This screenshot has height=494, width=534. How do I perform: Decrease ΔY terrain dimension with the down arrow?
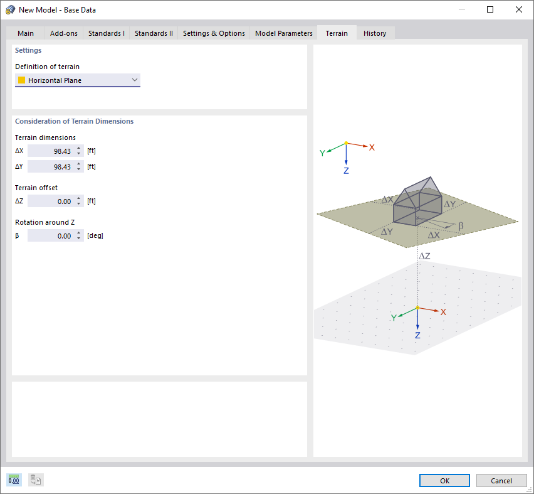pos(79,169)
